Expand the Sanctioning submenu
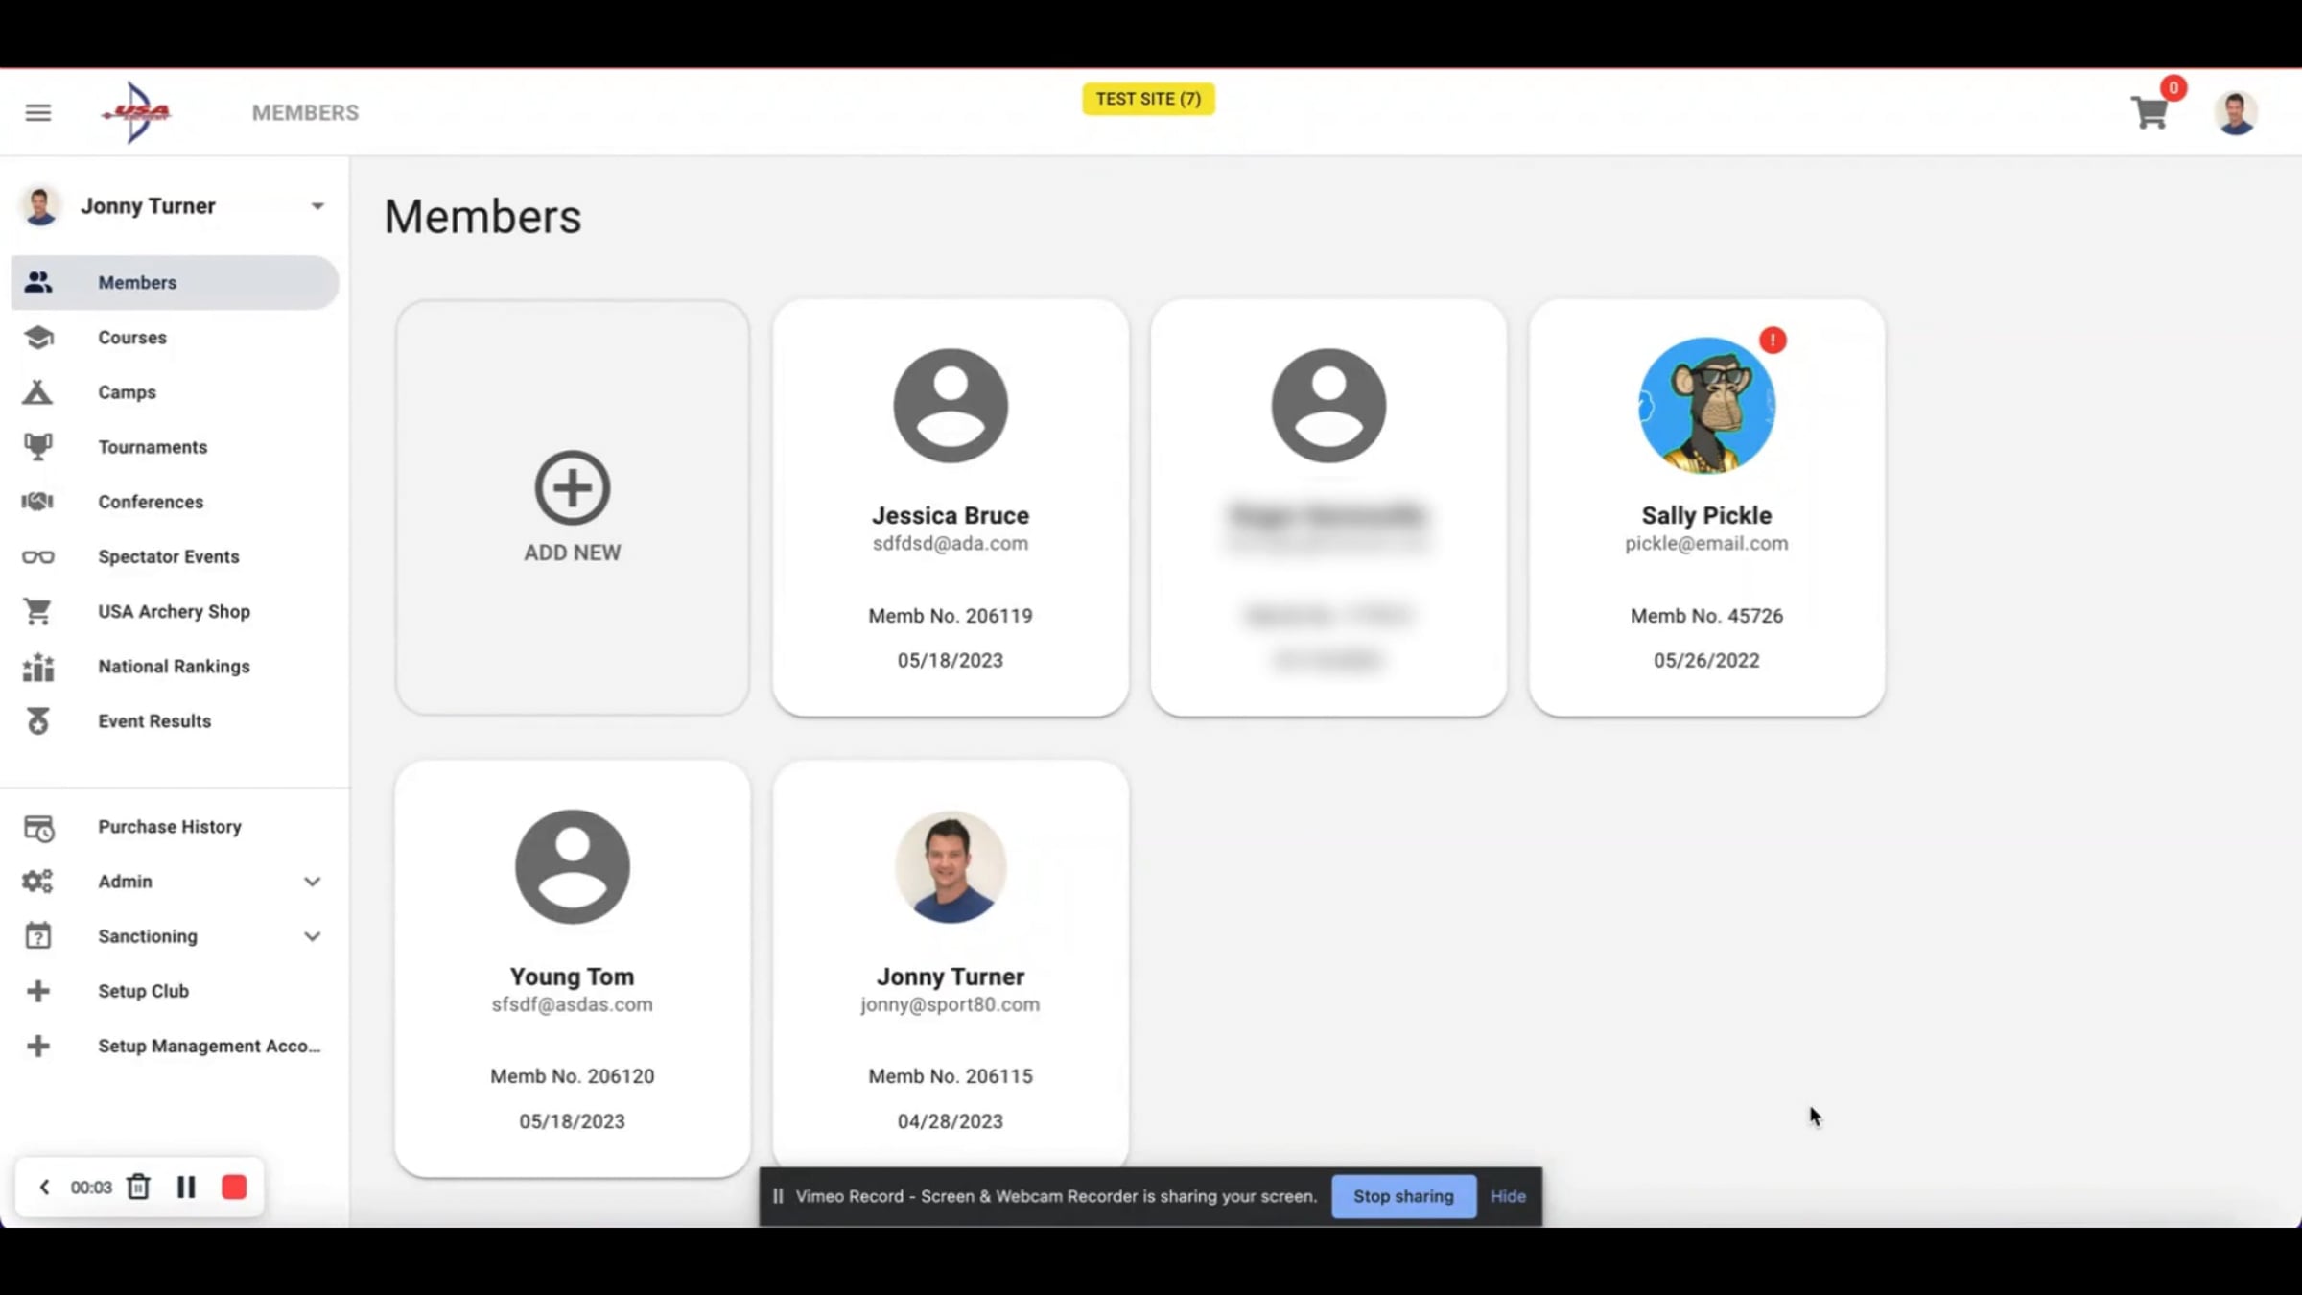Image resolution: width=2302 pixels, height=1295 pixels. 312,936
